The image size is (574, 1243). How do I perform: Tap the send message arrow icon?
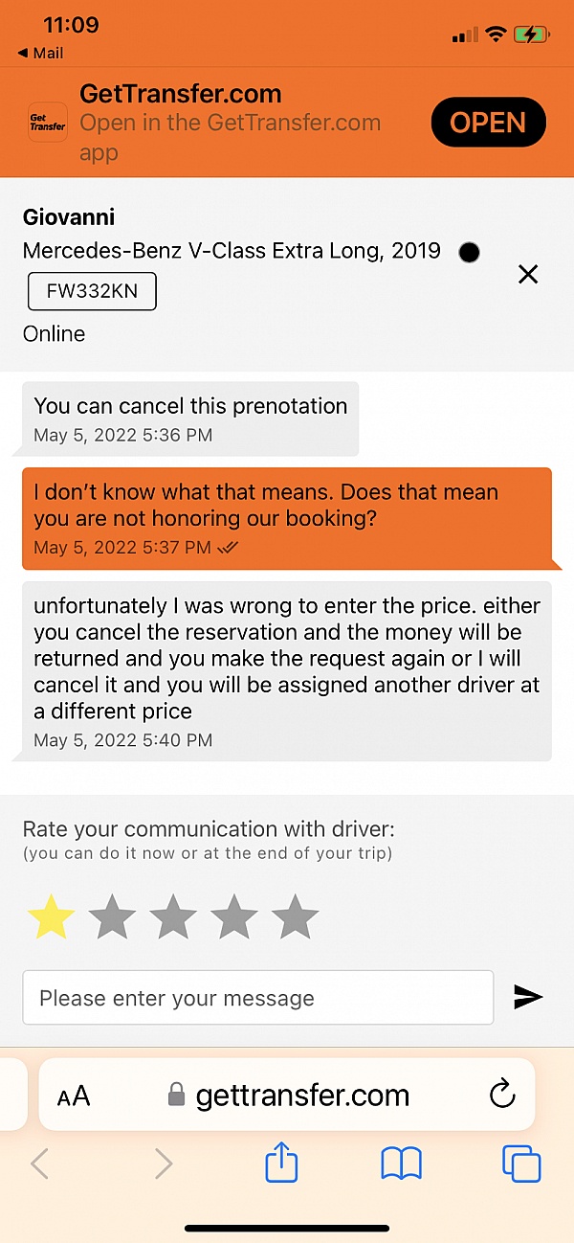point(528,997)
